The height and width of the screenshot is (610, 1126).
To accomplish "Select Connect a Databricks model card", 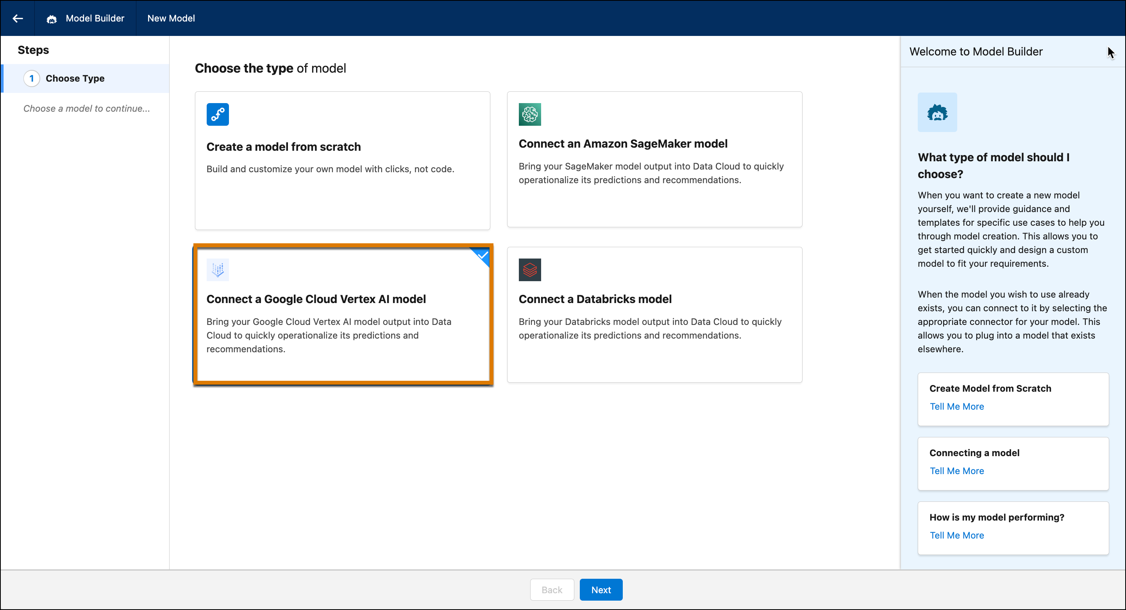I will 654,315.
